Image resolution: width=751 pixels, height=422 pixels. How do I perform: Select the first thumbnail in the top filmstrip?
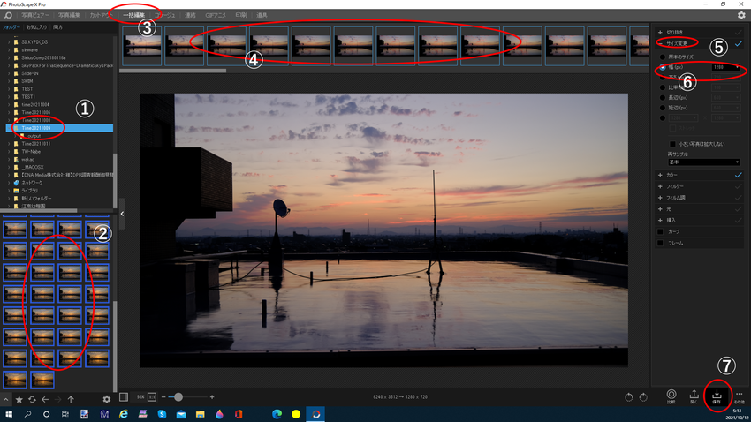coord(142,46)
